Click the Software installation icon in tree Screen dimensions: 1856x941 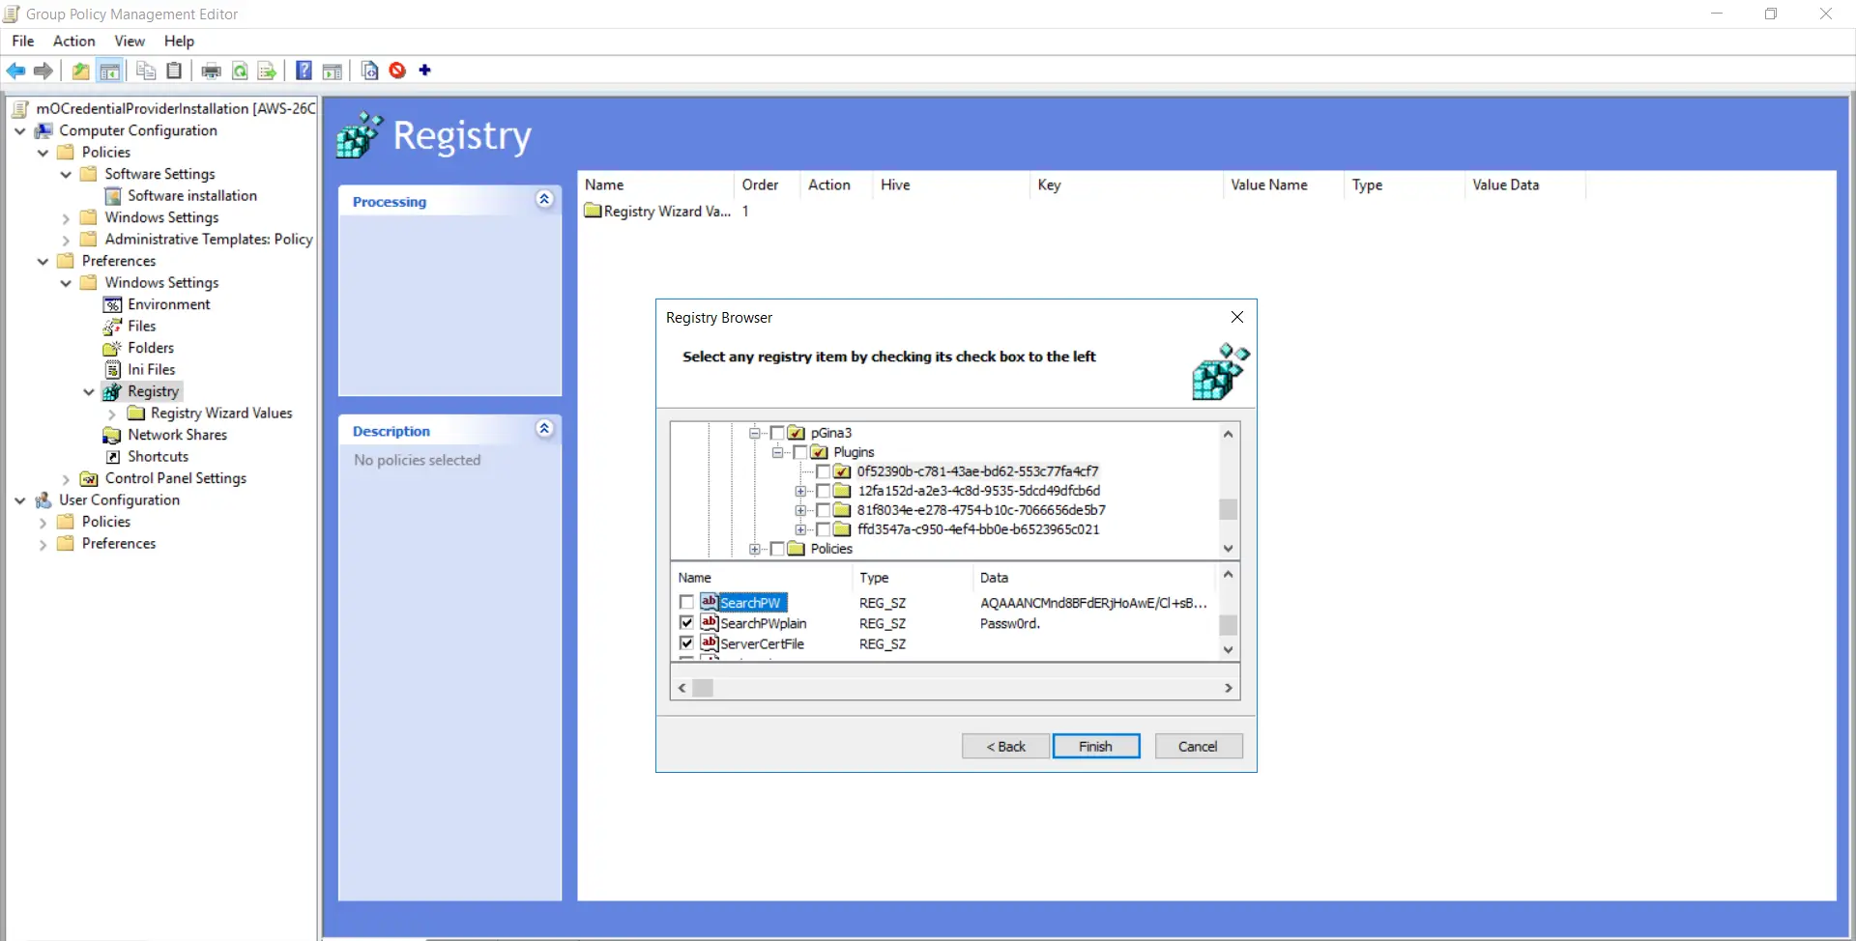point(113,196)
